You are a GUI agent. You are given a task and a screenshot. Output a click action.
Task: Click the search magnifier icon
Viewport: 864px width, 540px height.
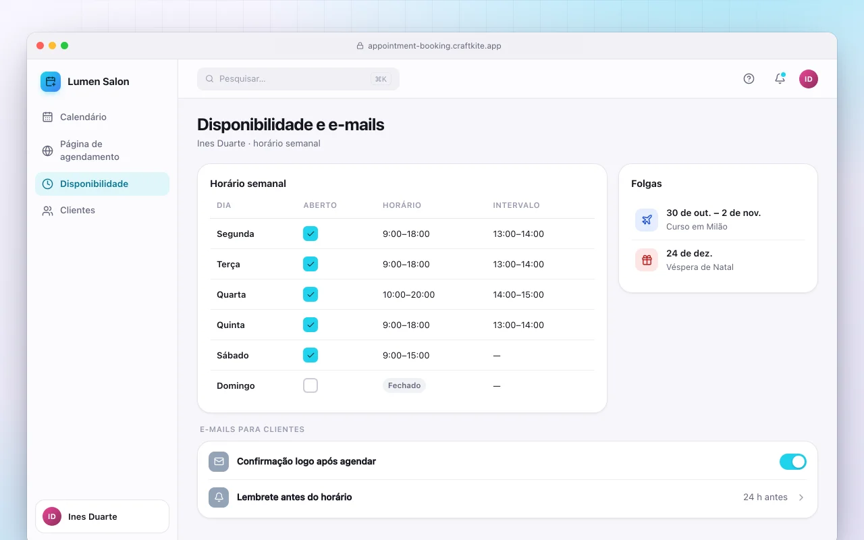coord(210,79)
